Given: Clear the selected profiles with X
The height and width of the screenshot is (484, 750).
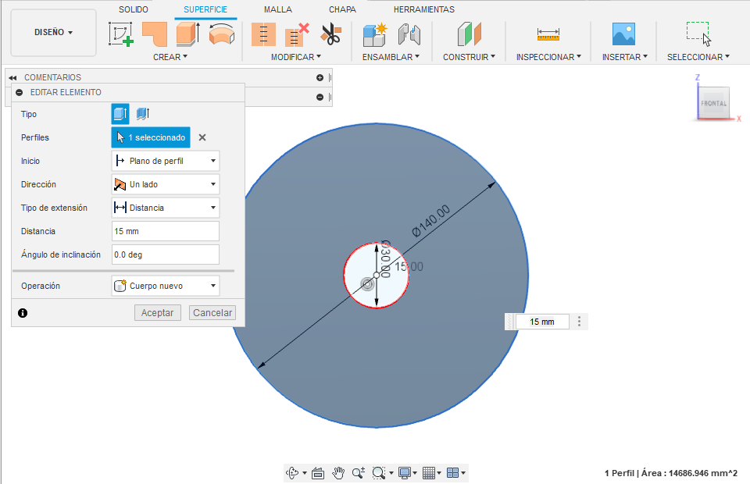Looking at the screenshot, I should pos(202,137).
